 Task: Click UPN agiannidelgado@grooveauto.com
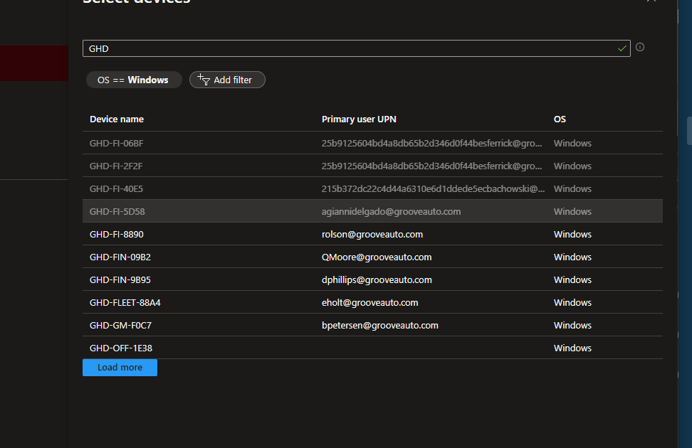(x=391, y=212)
